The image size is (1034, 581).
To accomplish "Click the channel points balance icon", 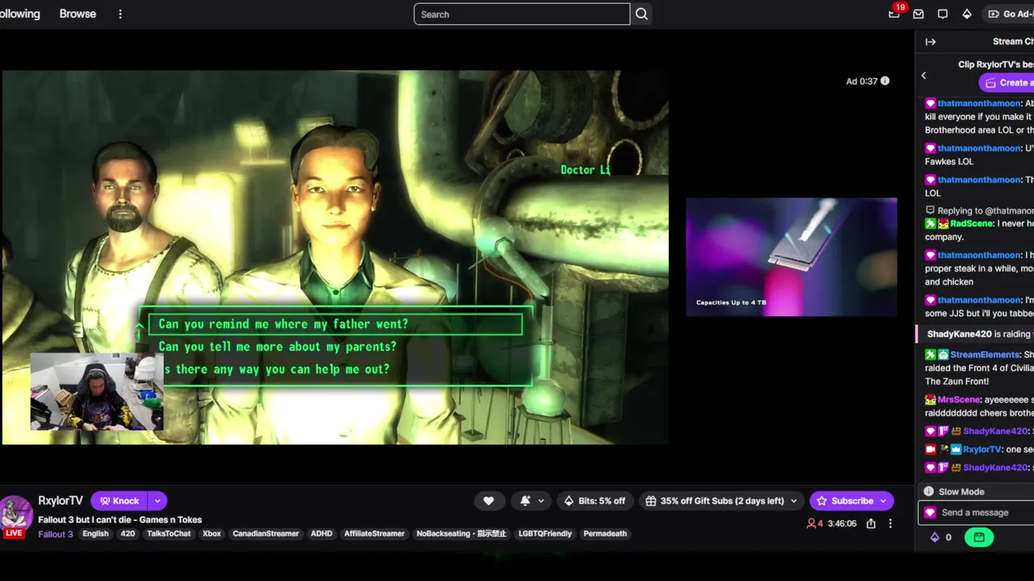I will click(x=935, y=537).
